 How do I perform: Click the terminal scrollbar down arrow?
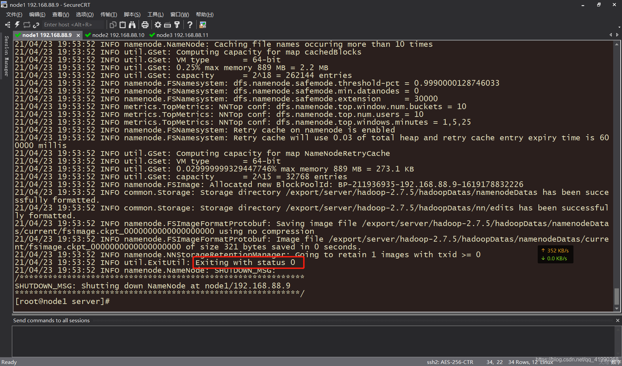click(x=617, y=308)
